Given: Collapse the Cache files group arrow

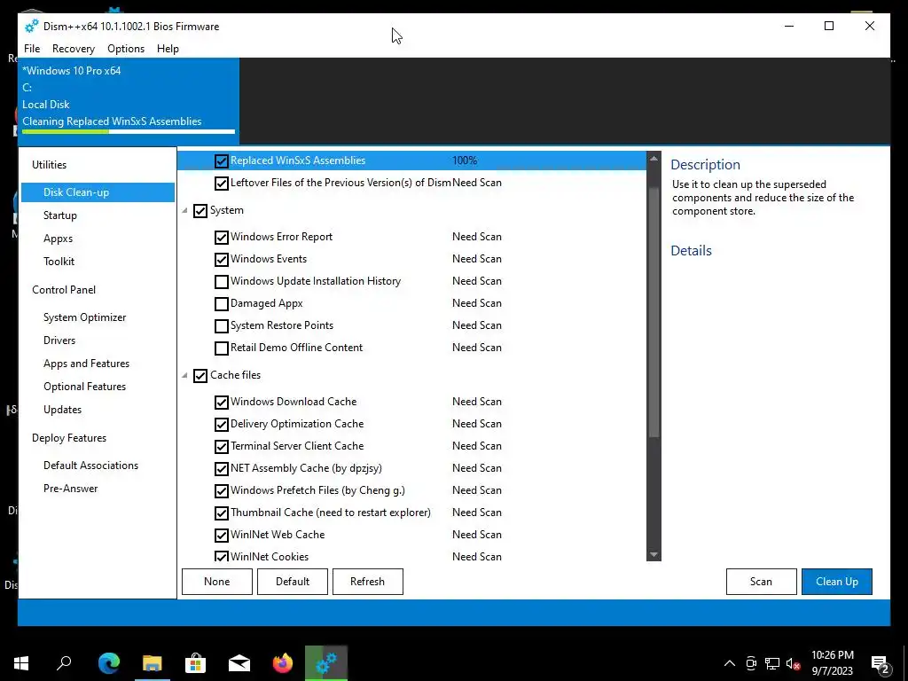Looking at the screenshot, I should pyautogui.click(x=184, y=375).
